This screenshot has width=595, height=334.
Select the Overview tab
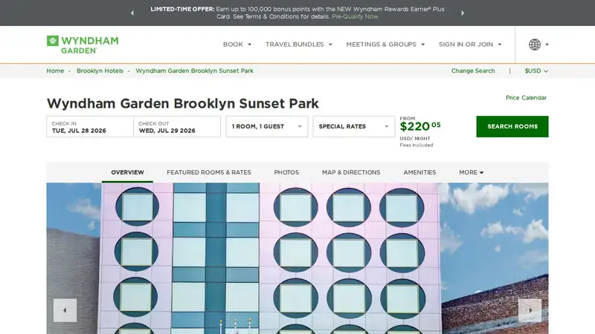(x=127, y=172)
